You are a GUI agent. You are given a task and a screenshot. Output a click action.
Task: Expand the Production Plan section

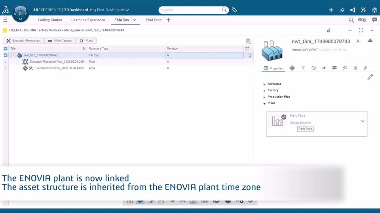point(264,97)
